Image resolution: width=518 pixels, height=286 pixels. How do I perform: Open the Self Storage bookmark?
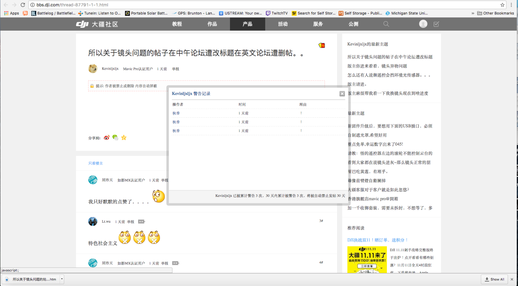(360, 13)
